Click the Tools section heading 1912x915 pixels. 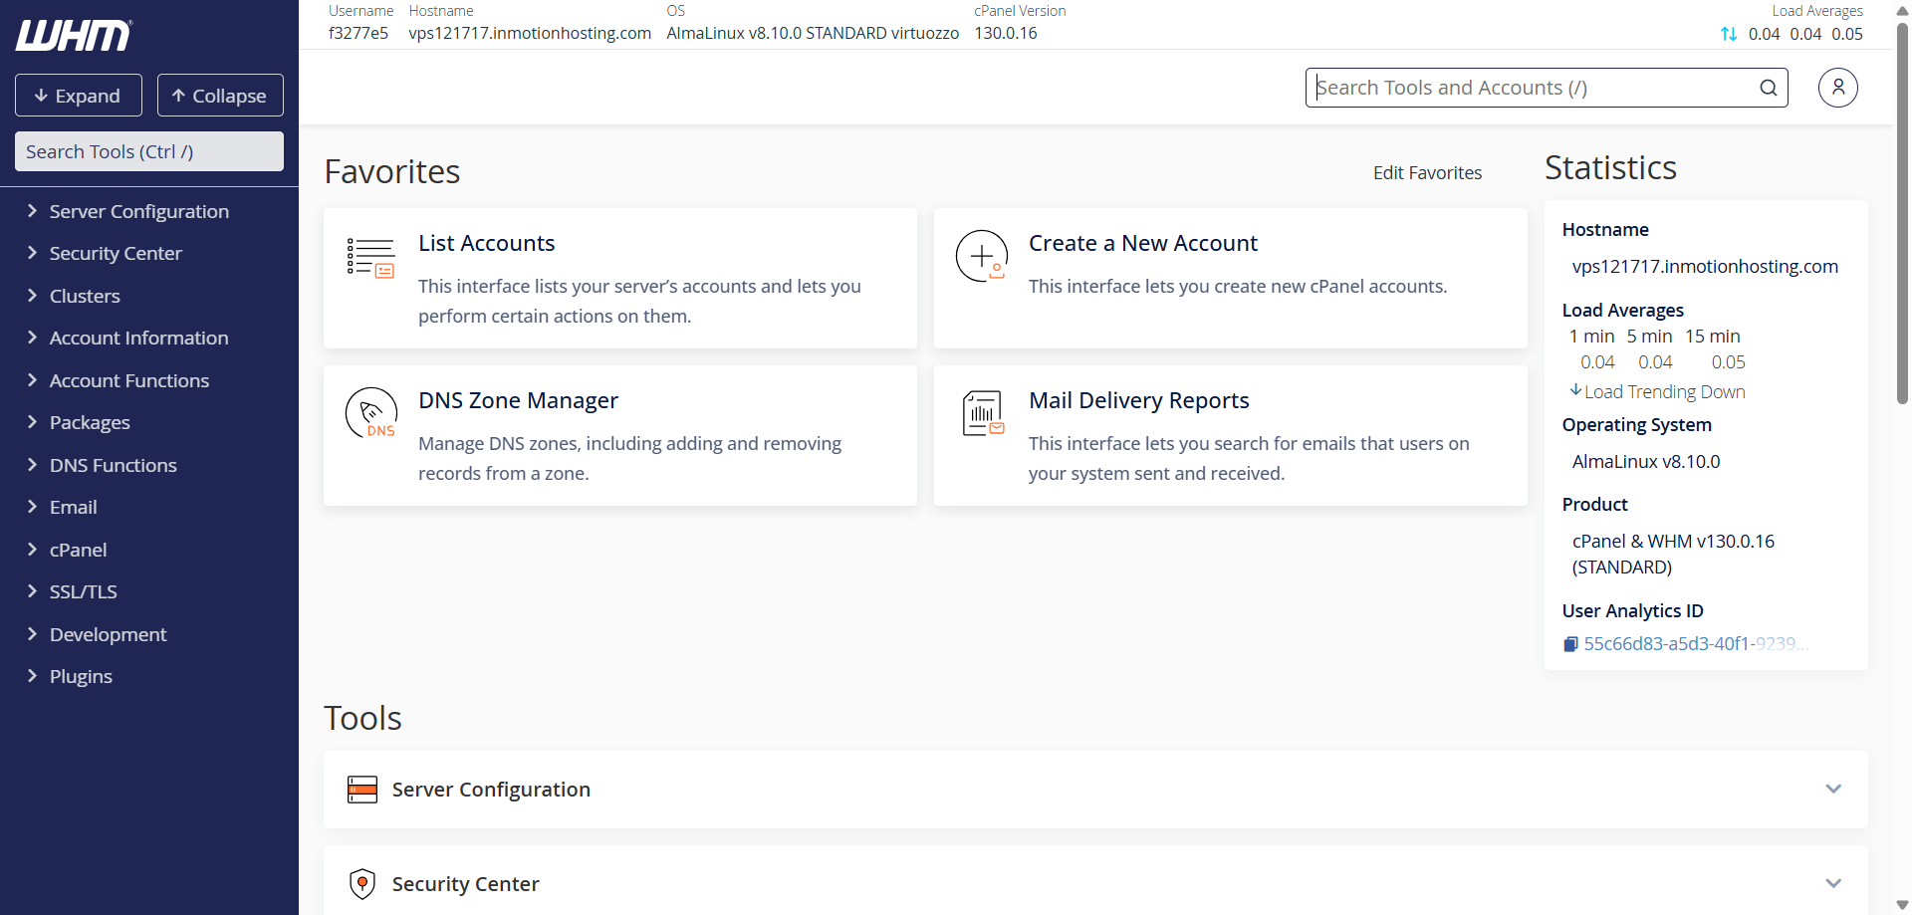click(362, 718)
